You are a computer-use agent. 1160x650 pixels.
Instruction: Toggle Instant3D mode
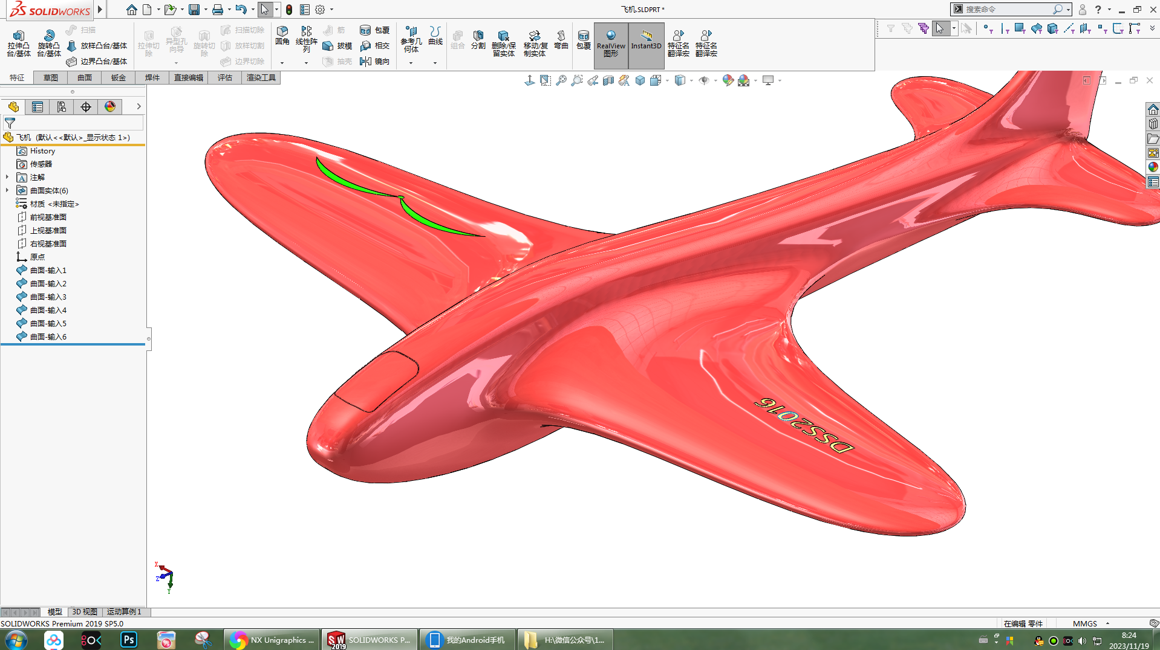[x=646, y=46]
